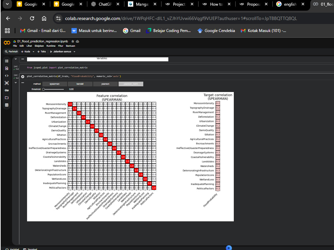Open the tab search chevron

7,4
